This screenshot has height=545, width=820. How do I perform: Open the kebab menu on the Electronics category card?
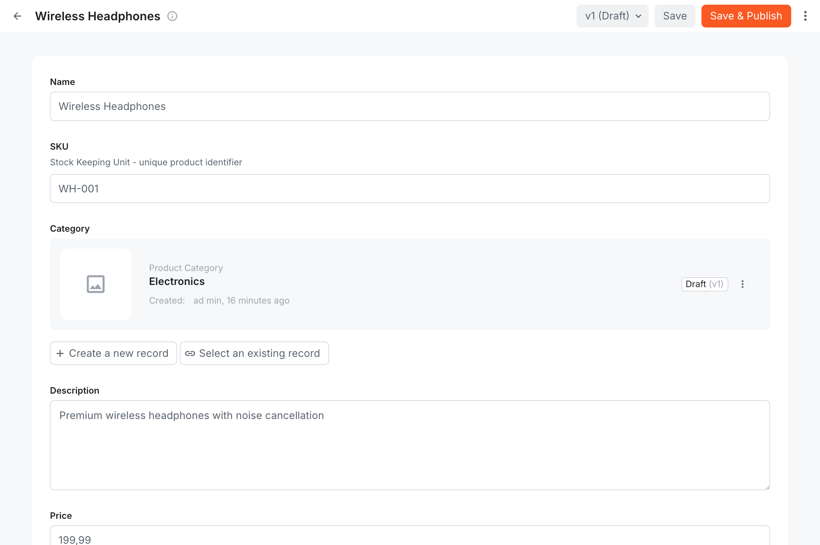pos(742,284)
